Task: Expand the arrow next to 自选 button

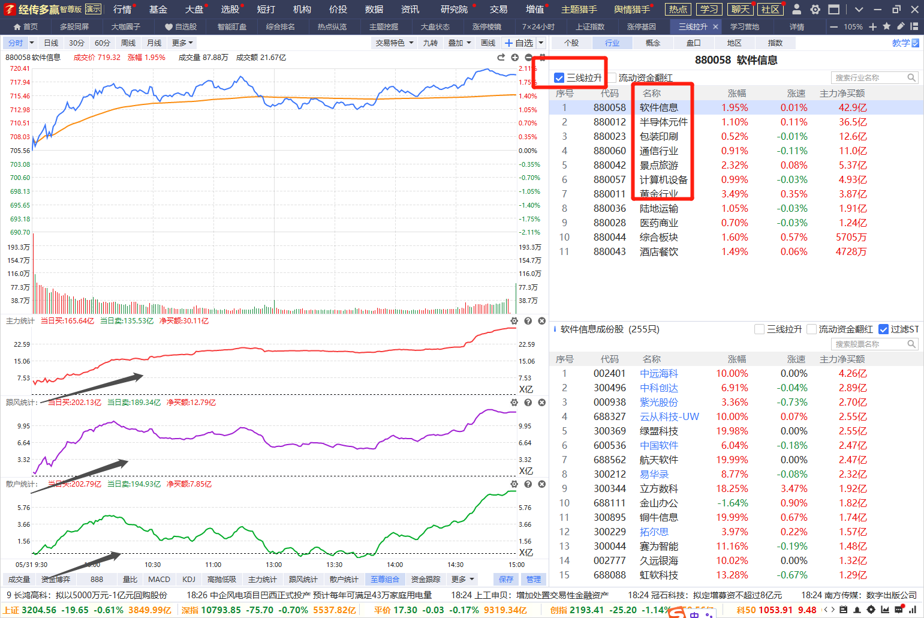Action: coord(541,43)
